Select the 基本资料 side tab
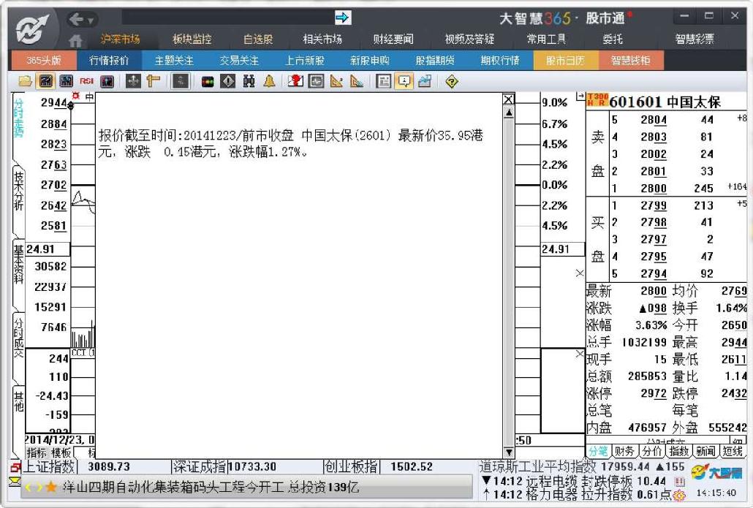The height and width of the screenshot is (508, 753). click(18, 265)
